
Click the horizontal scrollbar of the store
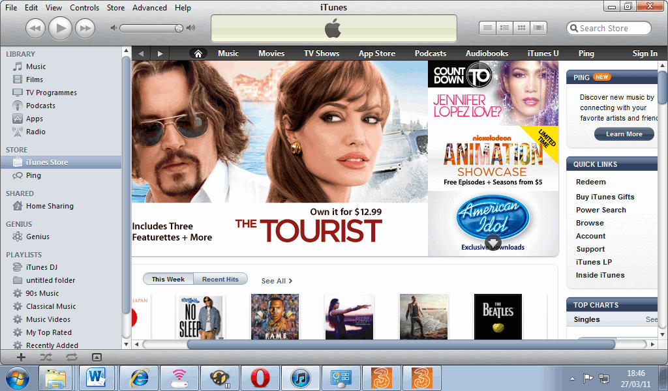point(401,344)
